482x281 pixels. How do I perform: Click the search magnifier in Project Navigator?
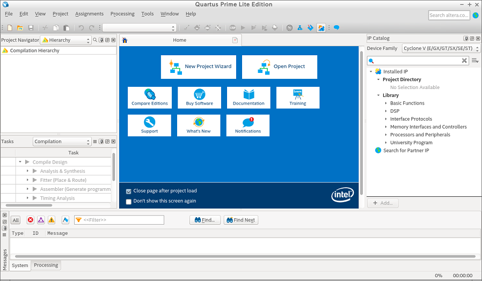95,40
